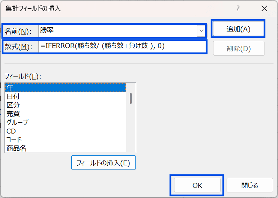The height and width of the screenshot is (198, 278).
Task: Confirm with the OK button
Action: 197,185
